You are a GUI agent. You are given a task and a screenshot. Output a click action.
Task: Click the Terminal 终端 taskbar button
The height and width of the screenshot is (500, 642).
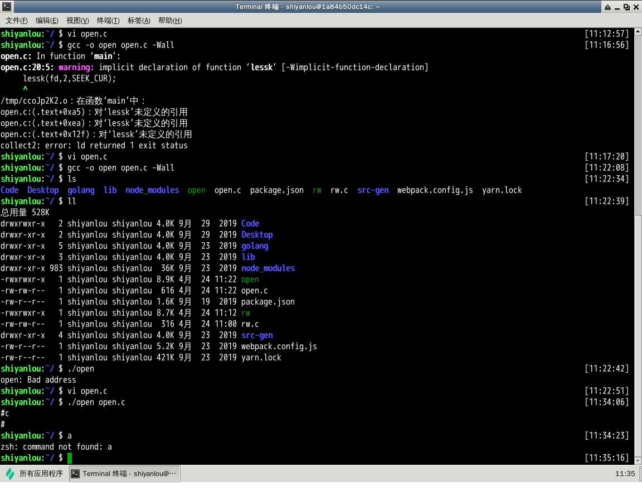[125, 474]
